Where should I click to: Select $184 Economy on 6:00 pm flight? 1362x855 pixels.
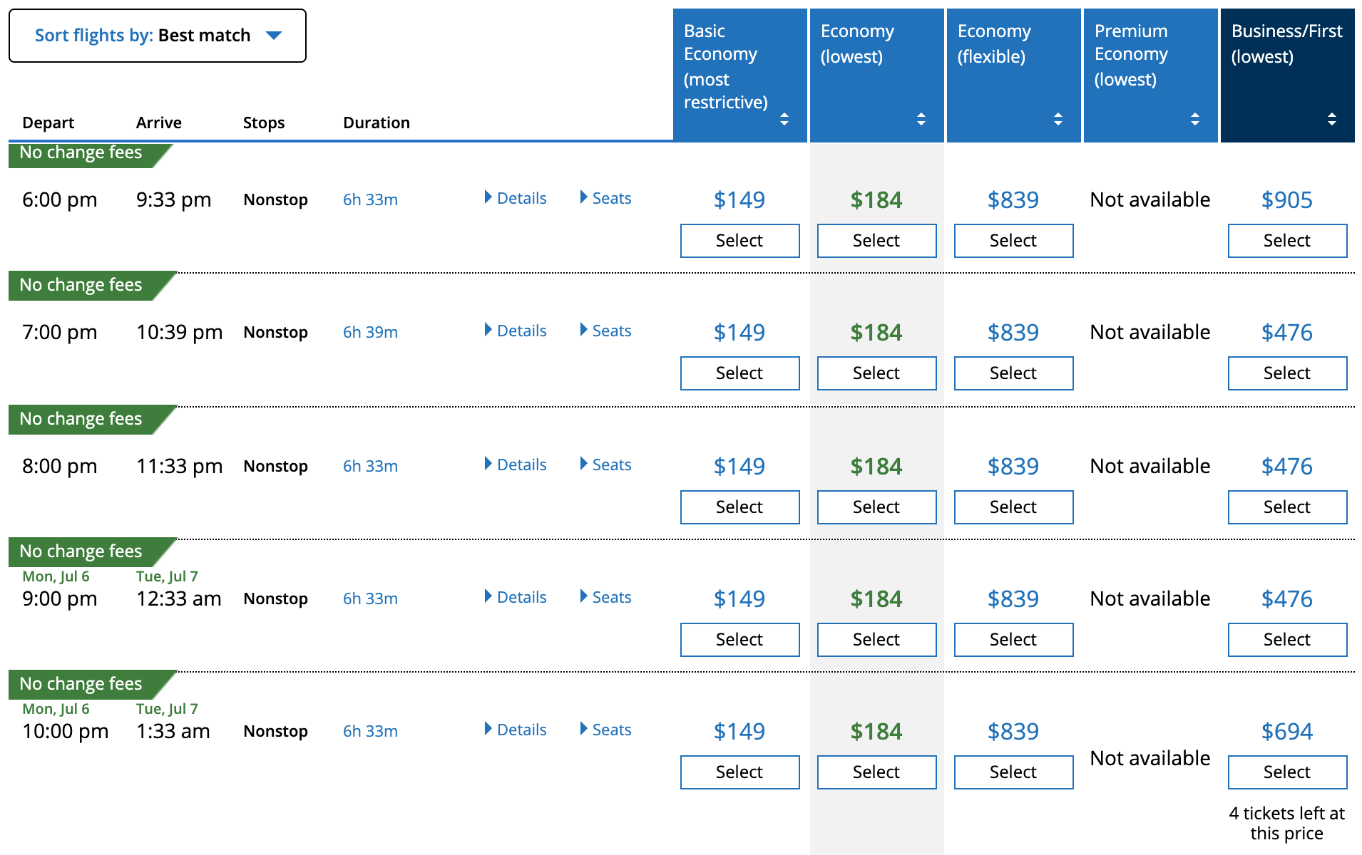(x=877, y=241)
